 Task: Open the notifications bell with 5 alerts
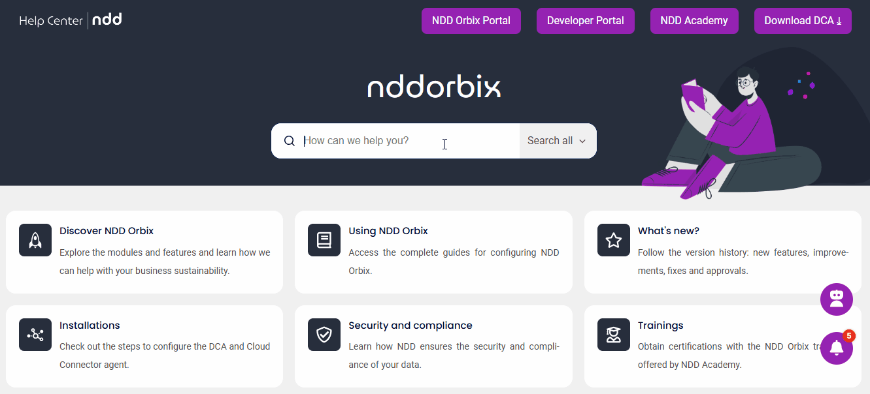tap(836, 348)
